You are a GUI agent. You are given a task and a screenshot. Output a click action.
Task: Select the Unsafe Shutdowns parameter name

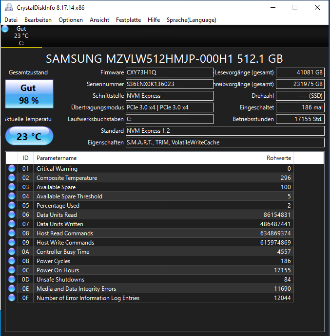click(x=60, y=280)
